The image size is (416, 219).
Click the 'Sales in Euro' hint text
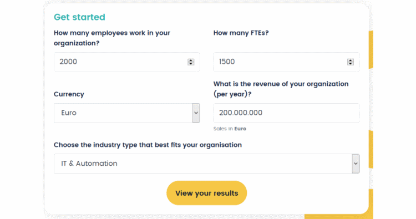point(230,129)
